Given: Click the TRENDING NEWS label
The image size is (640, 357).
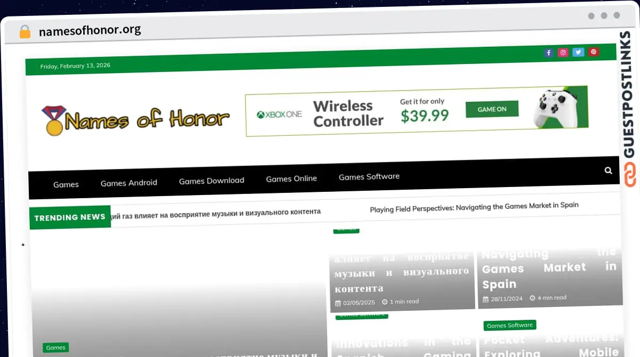Looking at the screenshot, I should click(x=70, y=217).
